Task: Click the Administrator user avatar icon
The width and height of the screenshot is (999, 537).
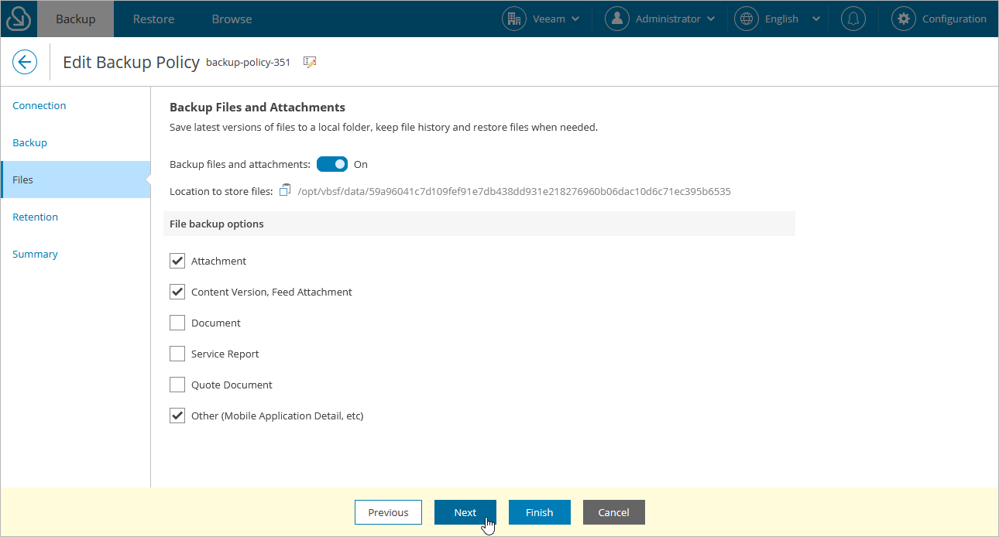Action: (617, 19)
